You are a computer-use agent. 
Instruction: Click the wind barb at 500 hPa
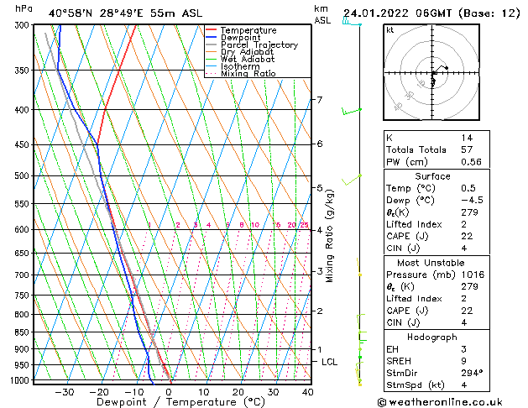coord(353,177)
